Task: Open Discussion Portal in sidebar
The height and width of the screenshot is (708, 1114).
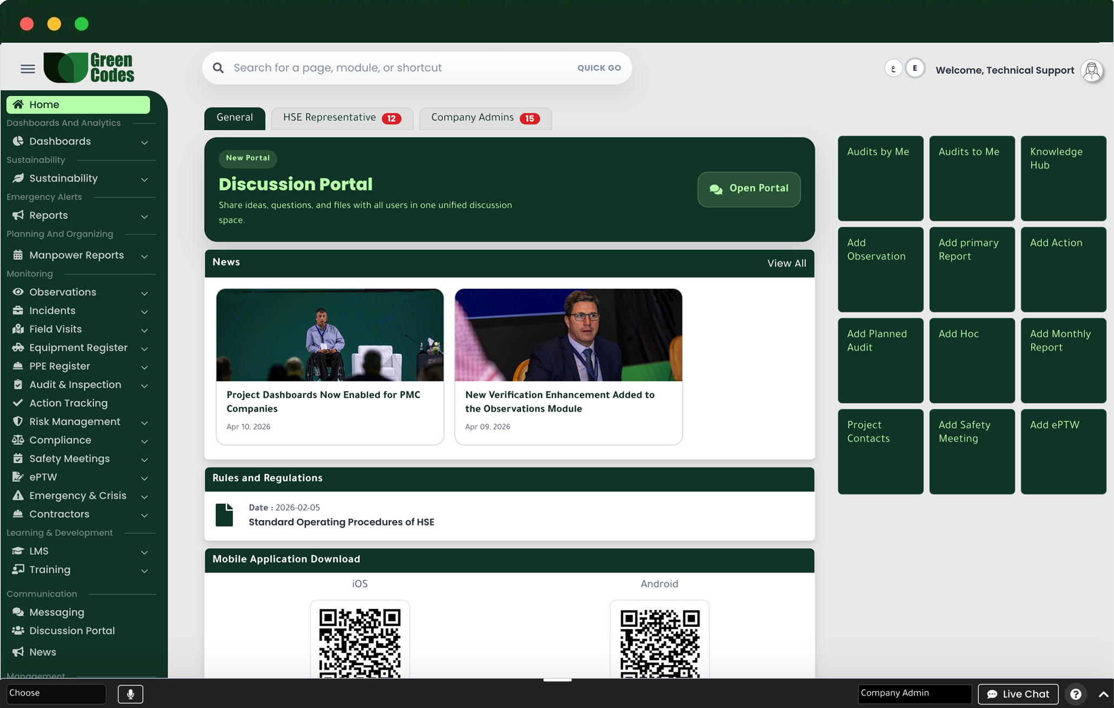Action: coord(72,631)
